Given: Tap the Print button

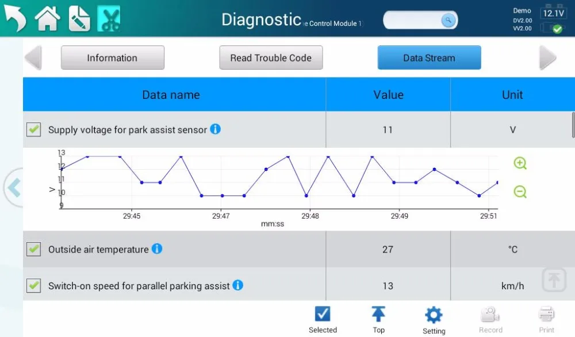Looking at the screenshot, I should pos(546,320).
